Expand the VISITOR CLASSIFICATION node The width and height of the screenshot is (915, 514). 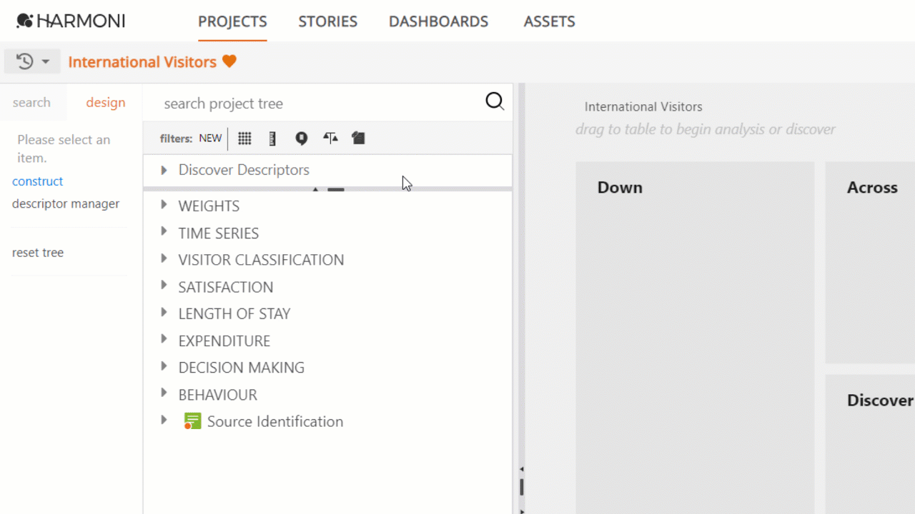[164, 258]
